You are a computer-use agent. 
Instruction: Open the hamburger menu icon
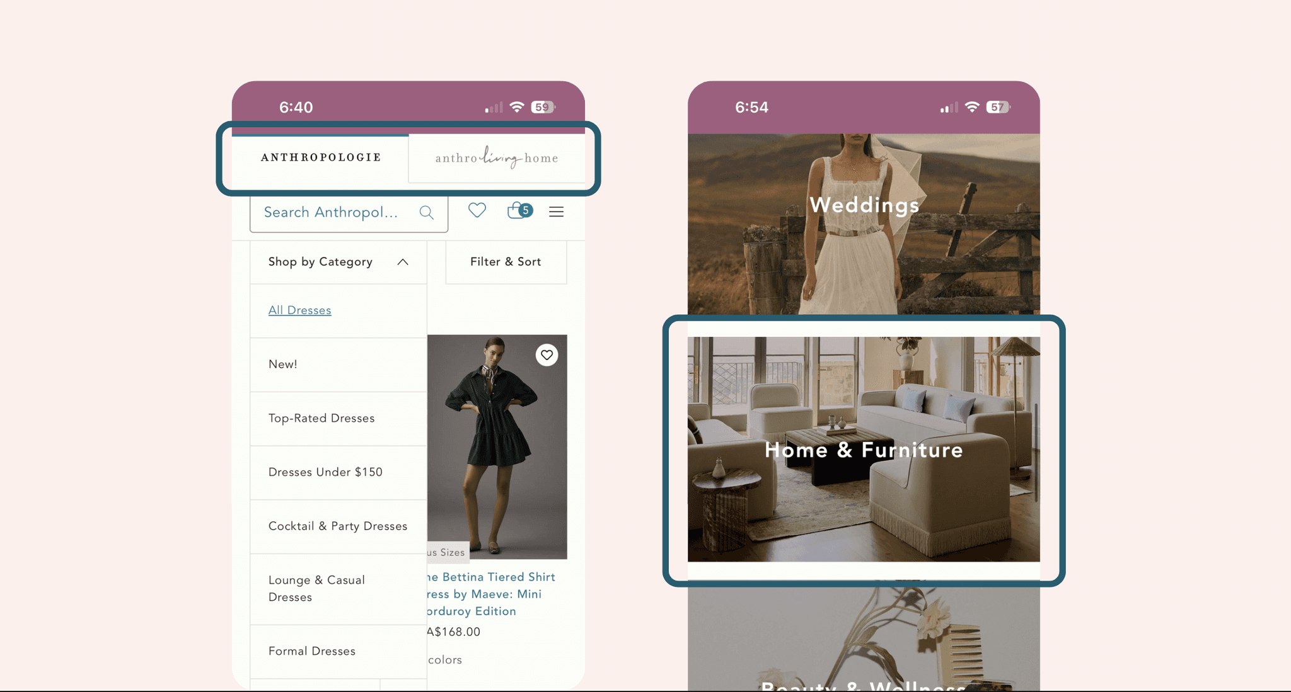click(x=556, y=212)
